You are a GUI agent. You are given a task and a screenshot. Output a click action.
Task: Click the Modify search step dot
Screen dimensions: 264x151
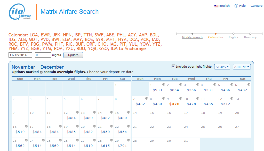192,34
